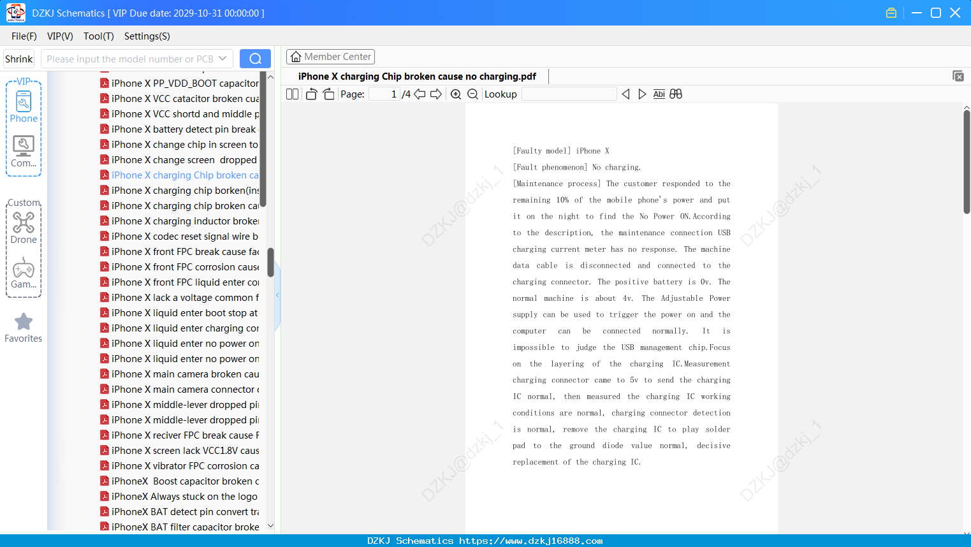This screenshot has height=547, width=971.
Task: Rotate the PDF page clockwise
Action: click(x=328, y=94)
